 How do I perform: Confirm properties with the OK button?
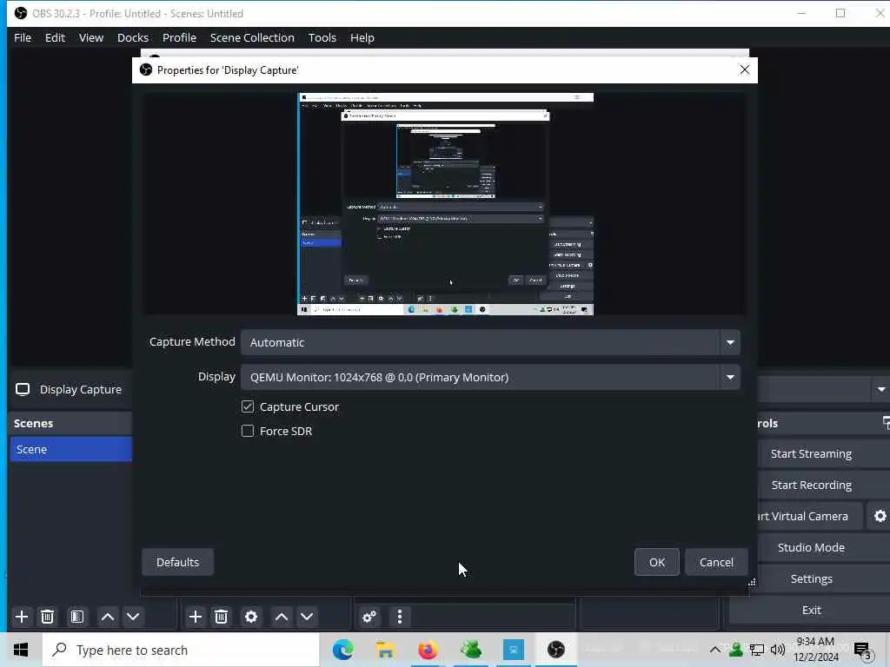(x=657, y=562)
